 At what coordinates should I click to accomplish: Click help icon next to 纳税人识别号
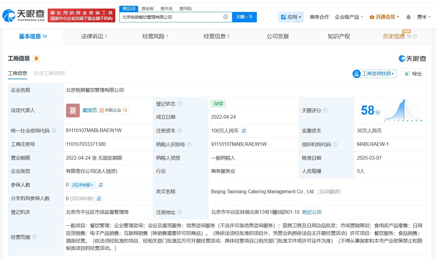(190, 144)
